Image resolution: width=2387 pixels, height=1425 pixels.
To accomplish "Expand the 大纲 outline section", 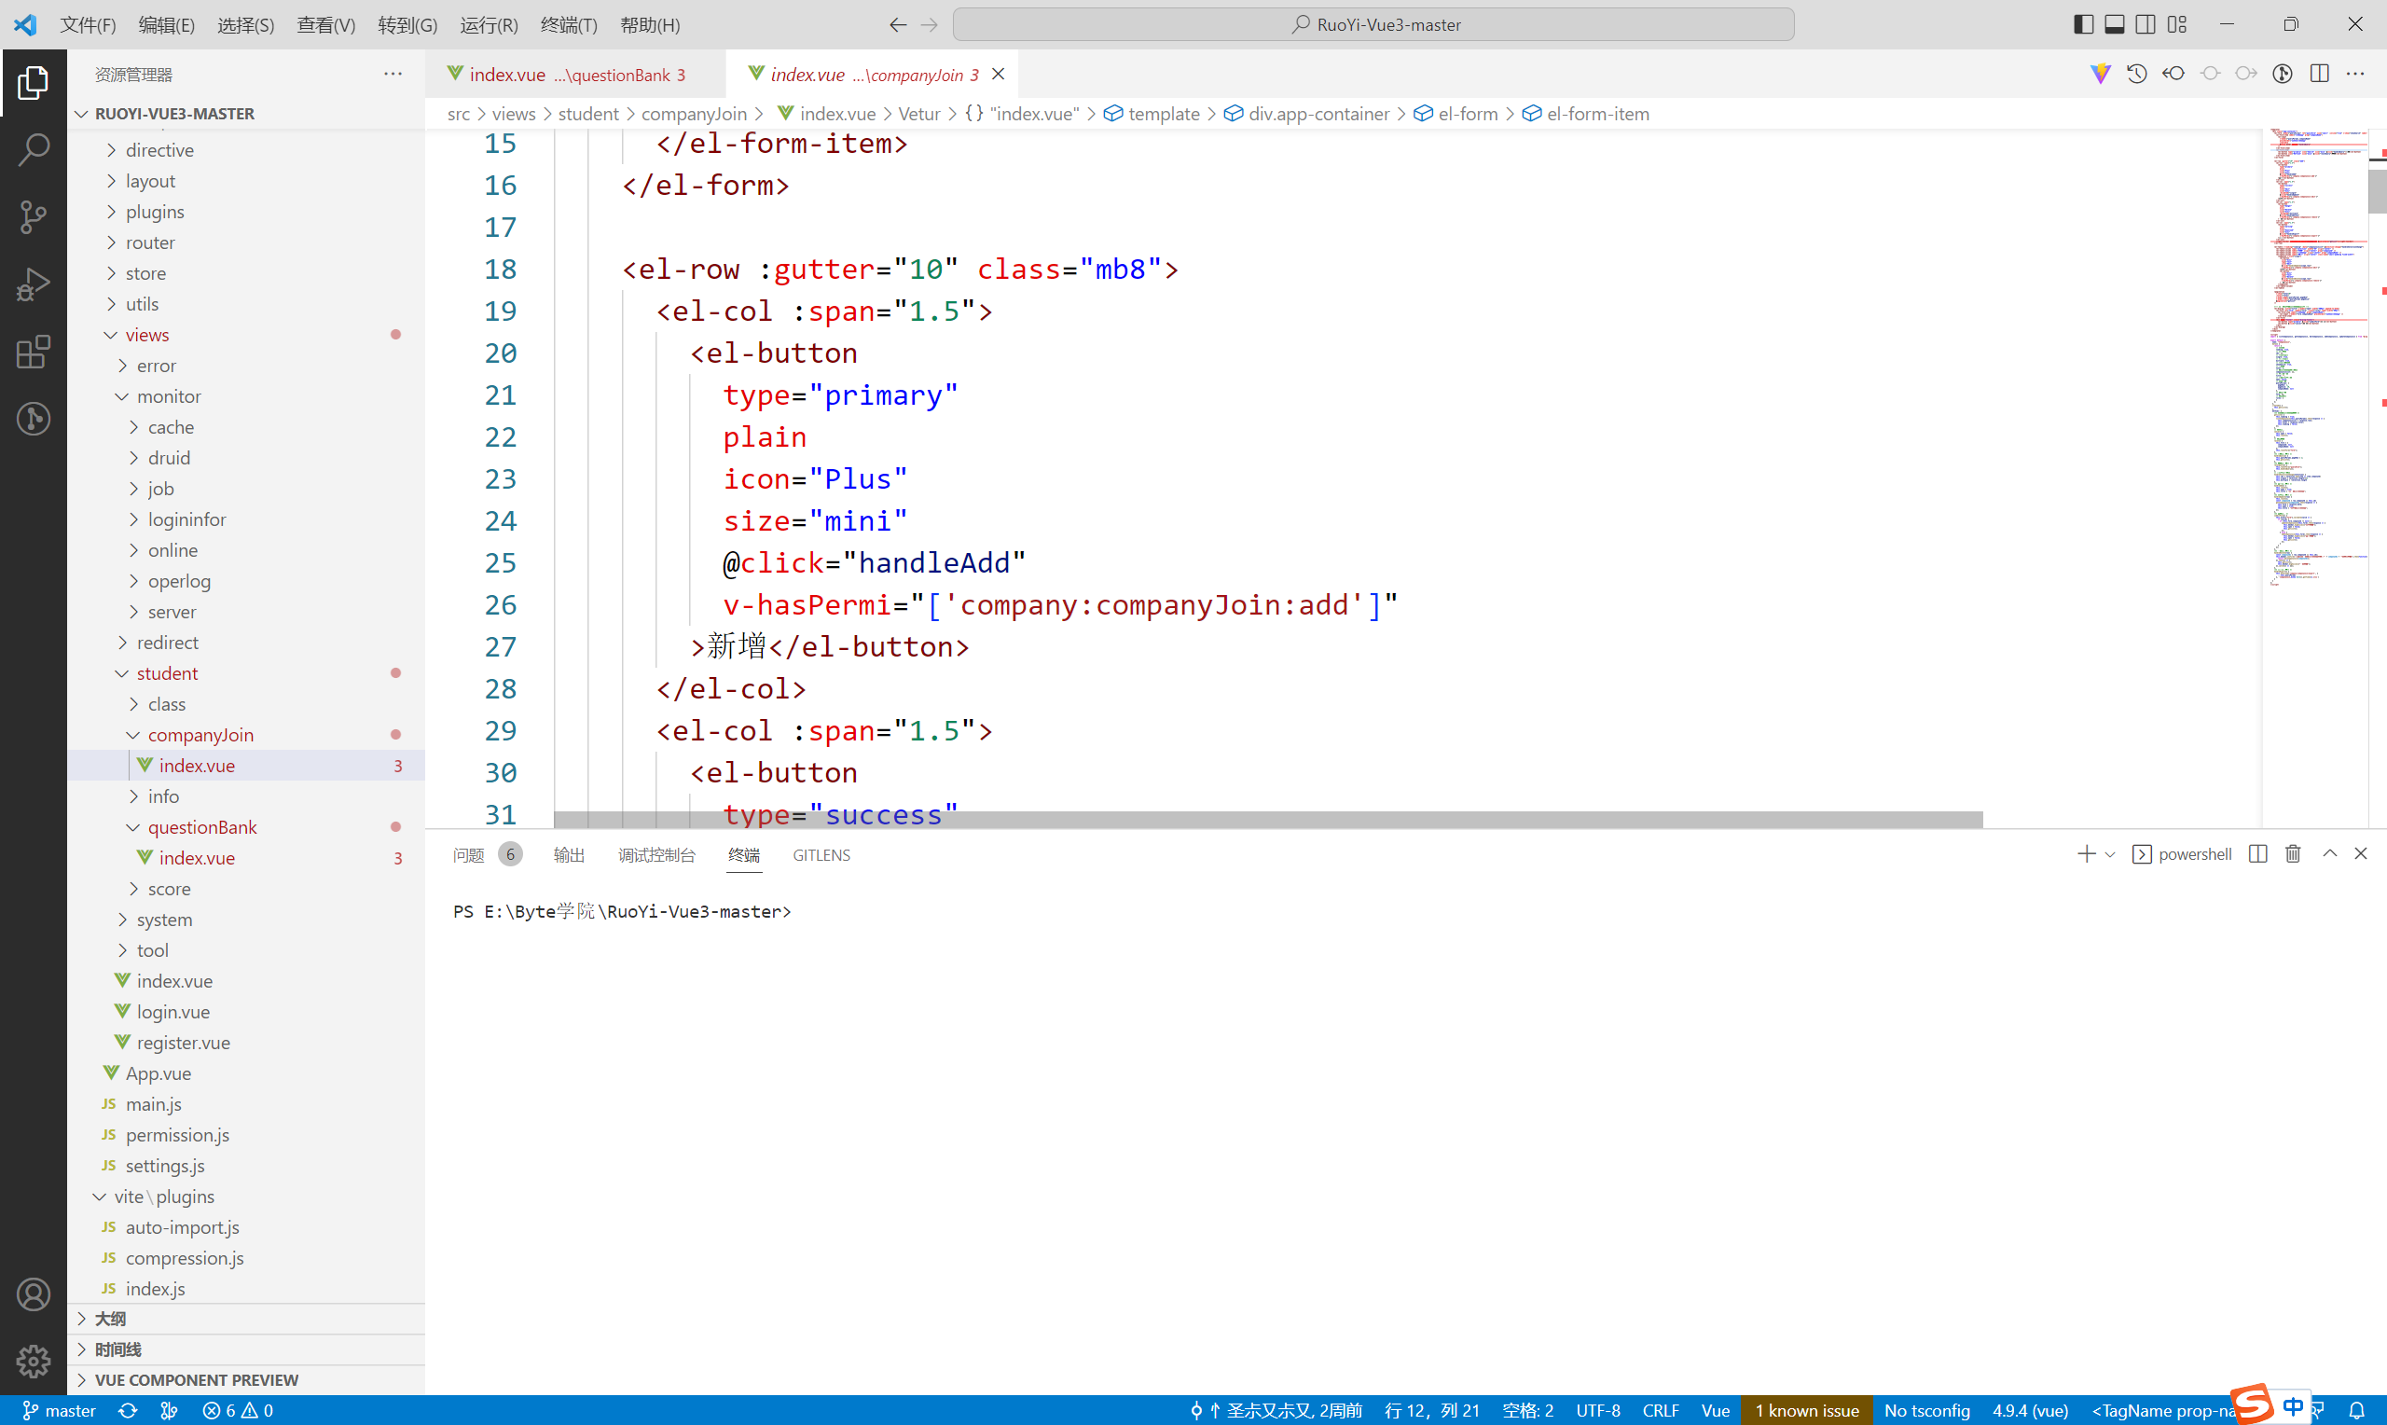I will (x=246, y=1319).
